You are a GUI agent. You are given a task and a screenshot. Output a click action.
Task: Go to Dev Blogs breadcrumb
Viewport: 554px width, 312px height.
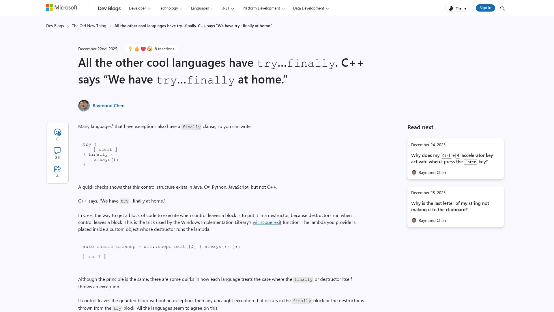point(55,26)
